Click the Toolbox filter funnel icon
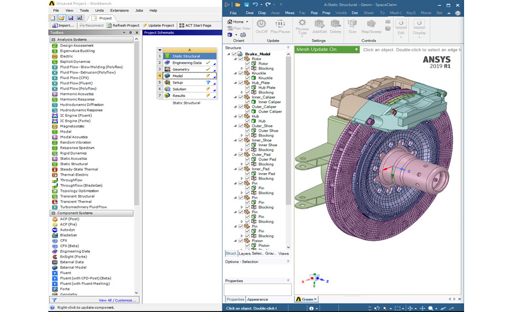Image resolution: width=525 pixels, height=312 pixels. [54, 300]
